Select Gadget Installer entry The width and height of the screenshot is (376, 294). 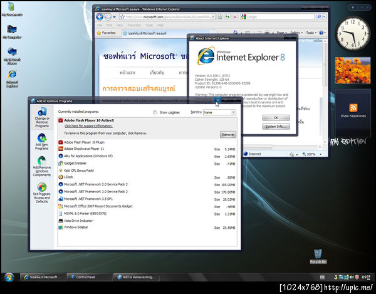pyautogui.click(x=147, y=164)
